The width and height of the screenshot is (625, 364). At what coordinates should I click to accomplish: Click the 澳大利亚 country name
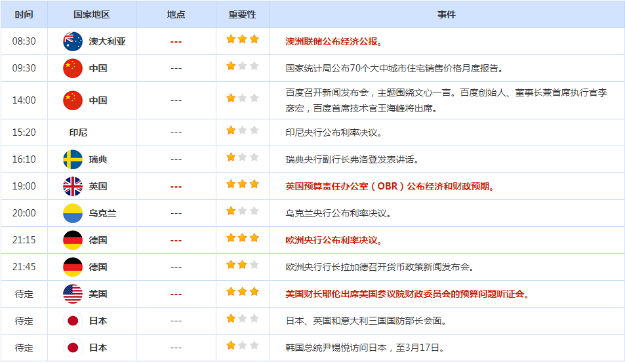click(107, 41)
